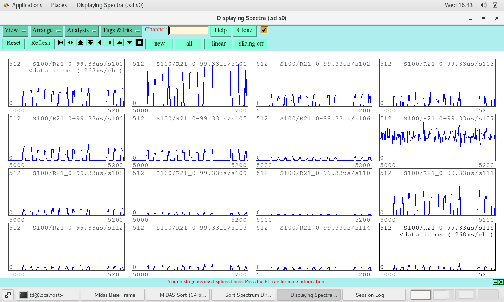This screenshot has width=504, height=302.
Task: Open the Tags & Fits dropdown
Action: [121, 31]
